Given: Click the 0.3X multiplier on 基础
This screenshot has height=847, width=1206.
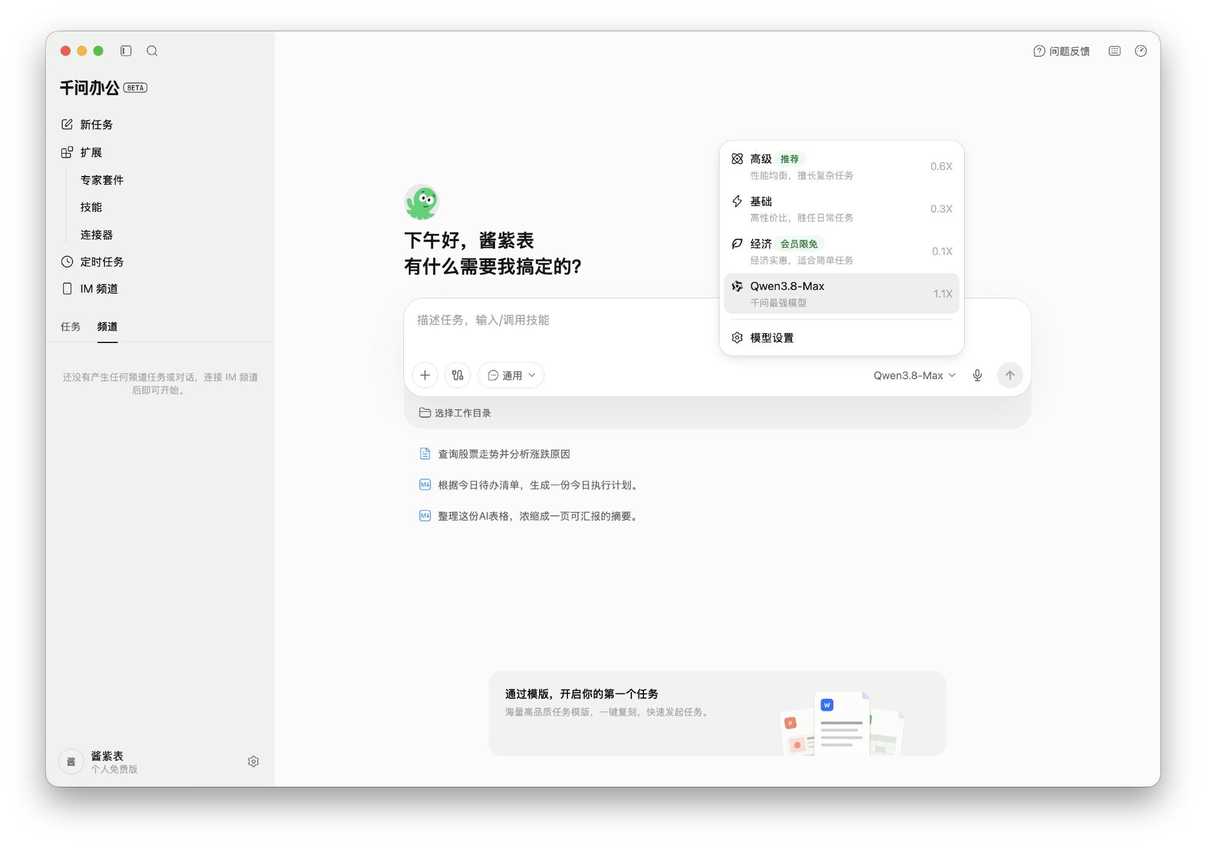Looking at the screenshot, I should (x=941, y=209).
